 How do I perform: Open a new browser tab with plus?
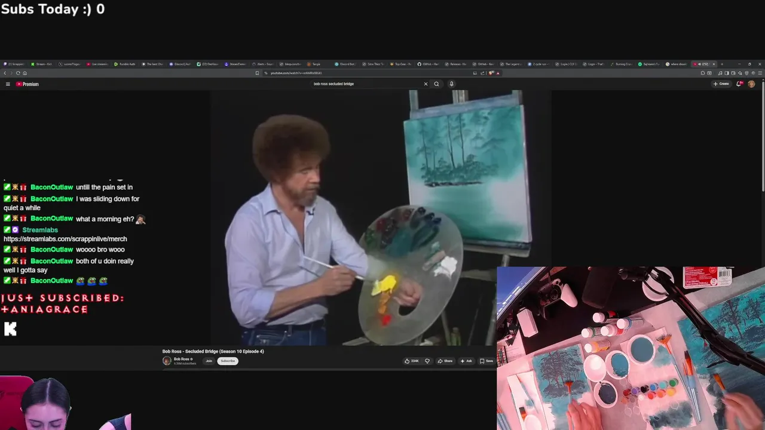[x=722, y=64]
